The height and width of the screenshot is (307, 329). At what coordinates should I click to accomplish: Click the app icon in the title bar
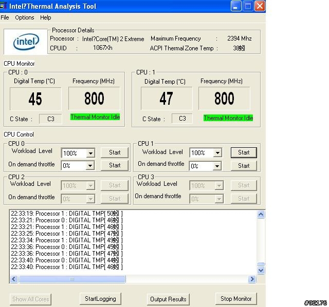pyautogui.click(x=3, y=6)
